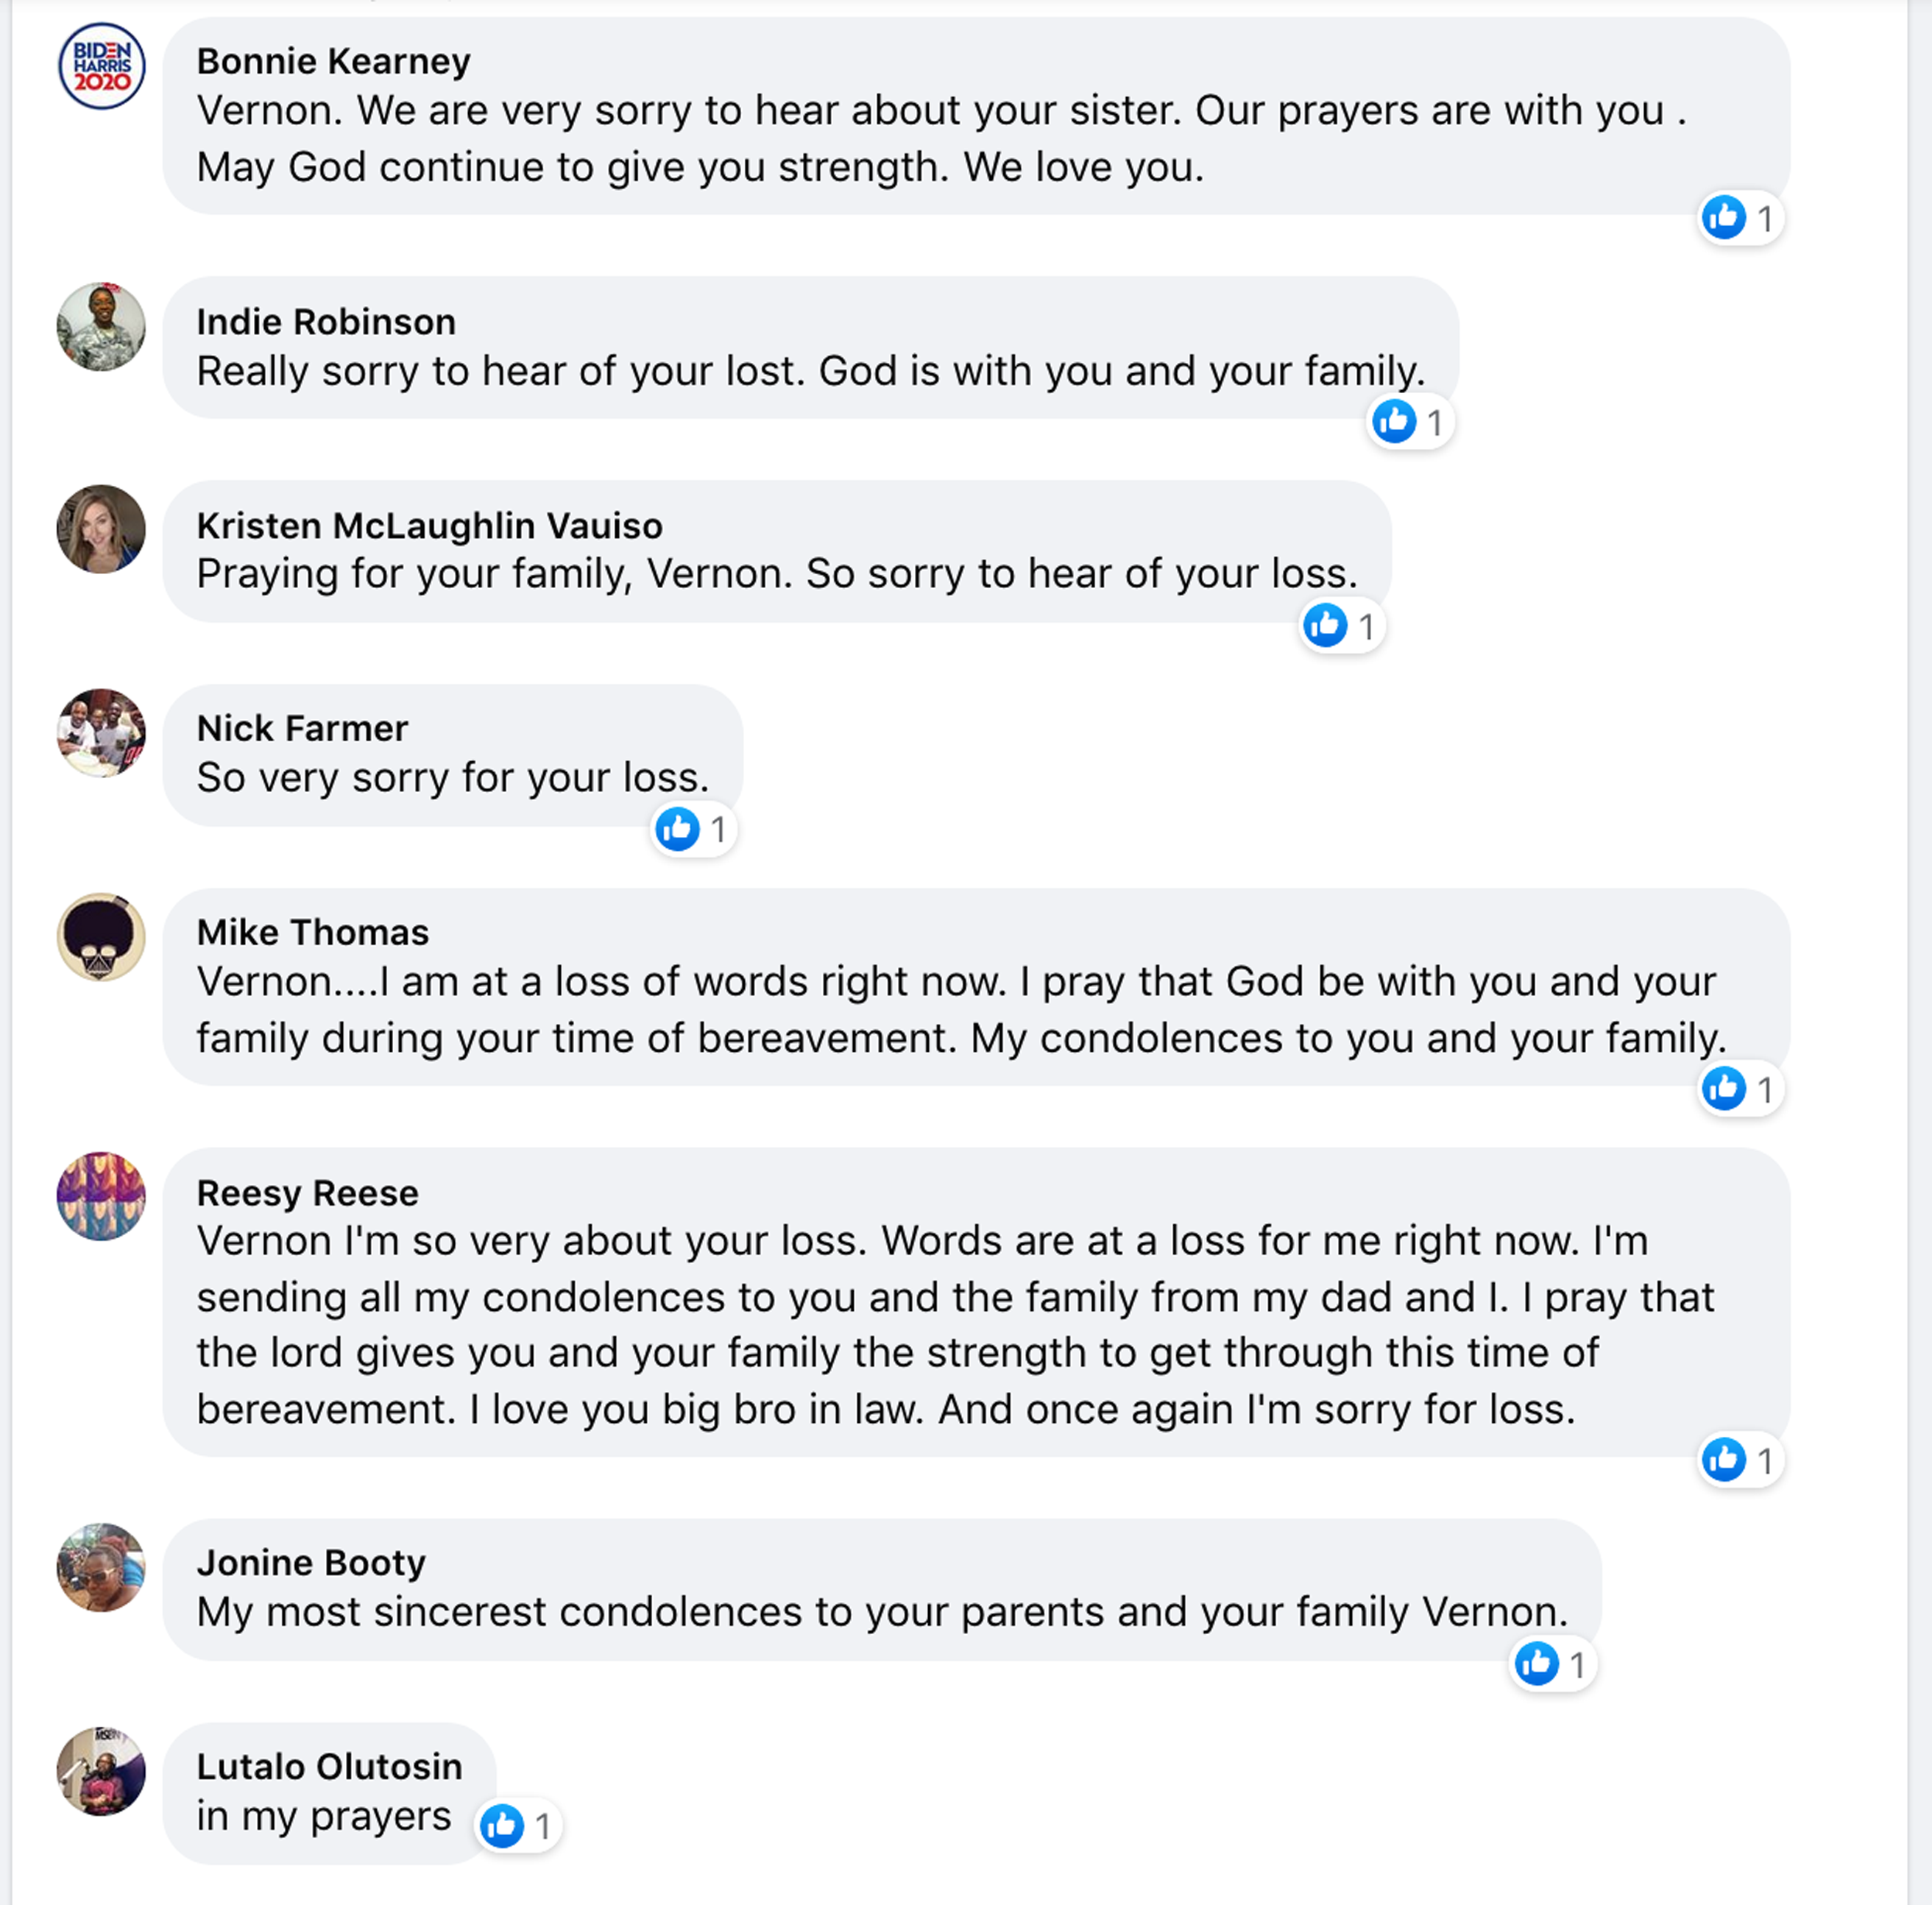Open Reesy Reese's profile picture
The height and width of the screenshot is (1905, 1932).
click(x=101, y=1197)
